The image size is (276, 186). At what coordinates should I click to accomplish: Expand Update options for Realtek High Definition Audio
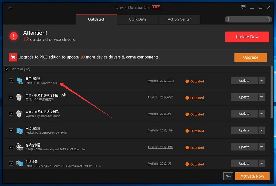(x=262, y=114)
